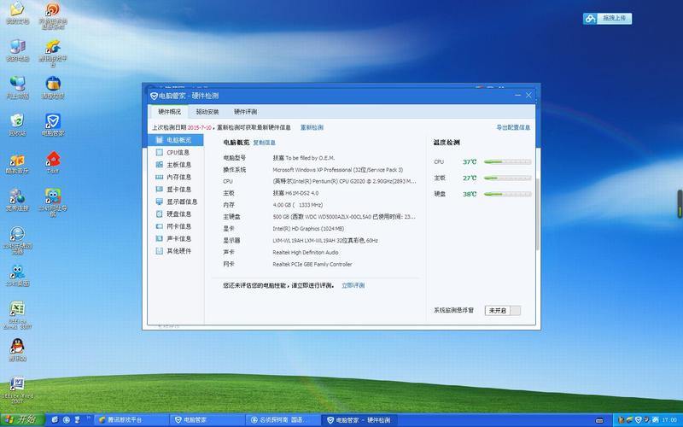This screenshot has height=427, width=683.
Task: Open the 2345 blue mascot shortcut
Action: 17,275
